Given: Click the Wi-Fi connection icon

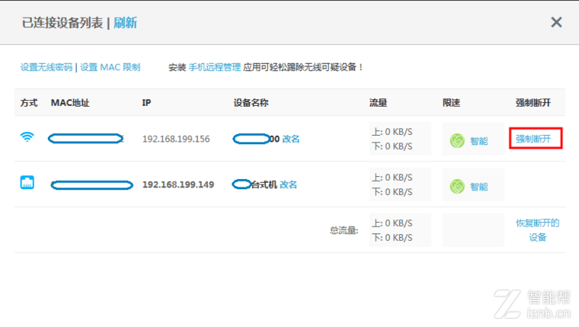Looking at the screenshot, I should point(27,137).
